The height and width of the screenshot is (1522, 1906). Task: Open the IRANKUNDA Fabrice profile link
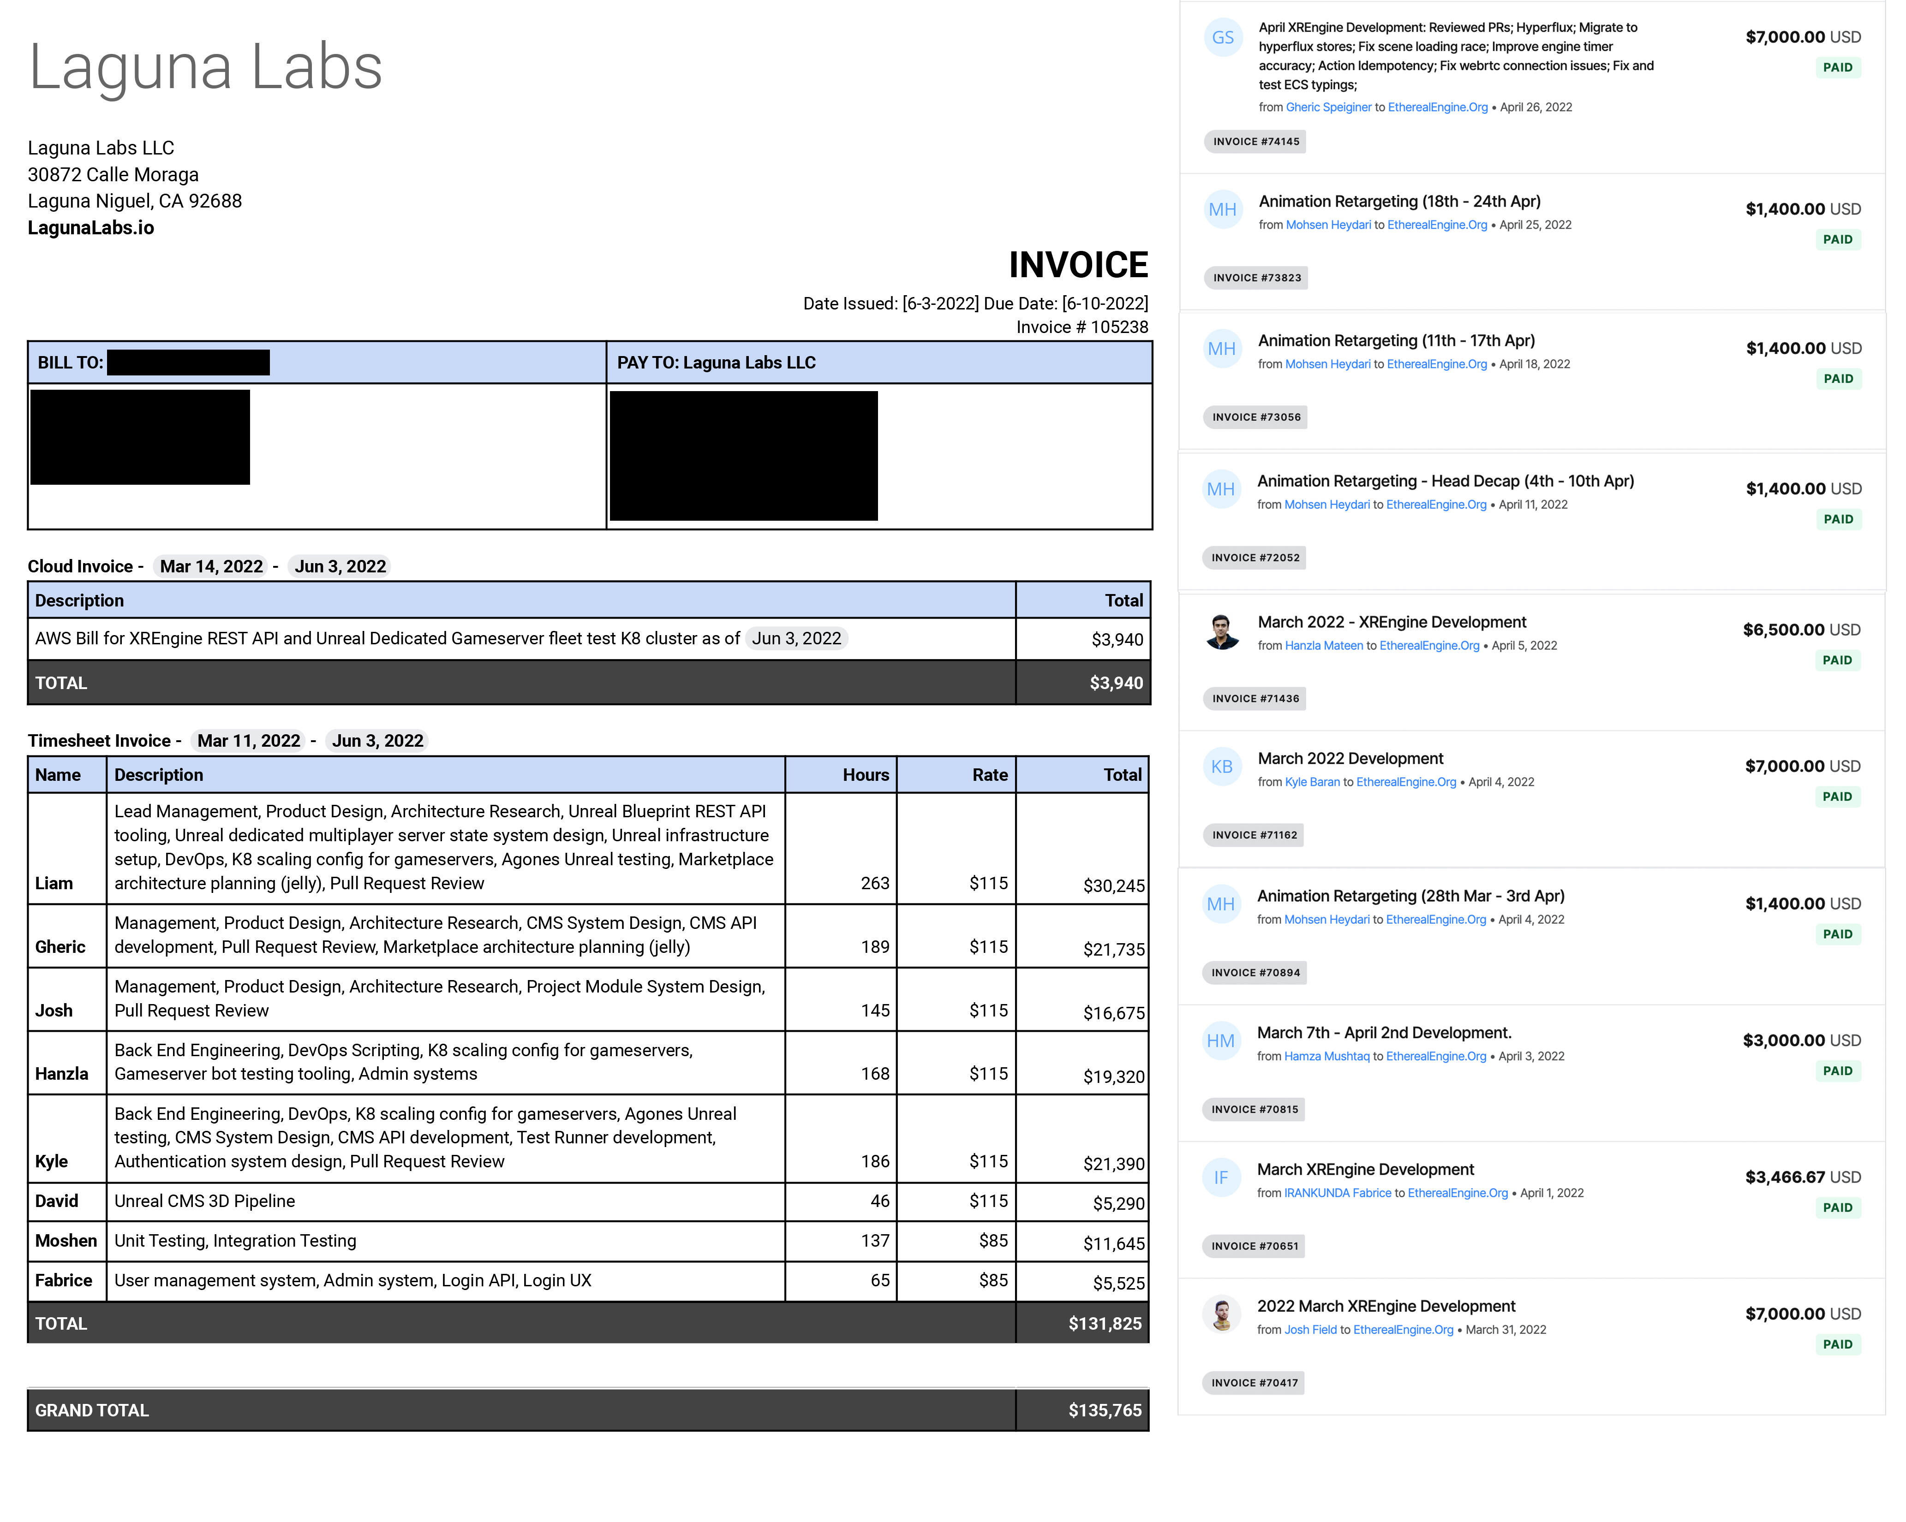tap(1338, 1193)
